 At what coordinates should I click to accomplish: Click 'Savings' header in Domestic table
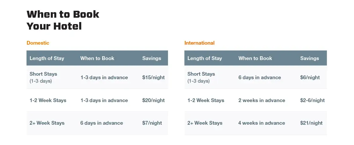151,58
